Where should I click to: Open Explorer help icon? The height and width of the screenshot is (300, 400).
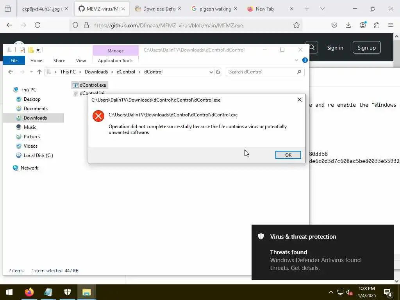click(x=305, y=60)
